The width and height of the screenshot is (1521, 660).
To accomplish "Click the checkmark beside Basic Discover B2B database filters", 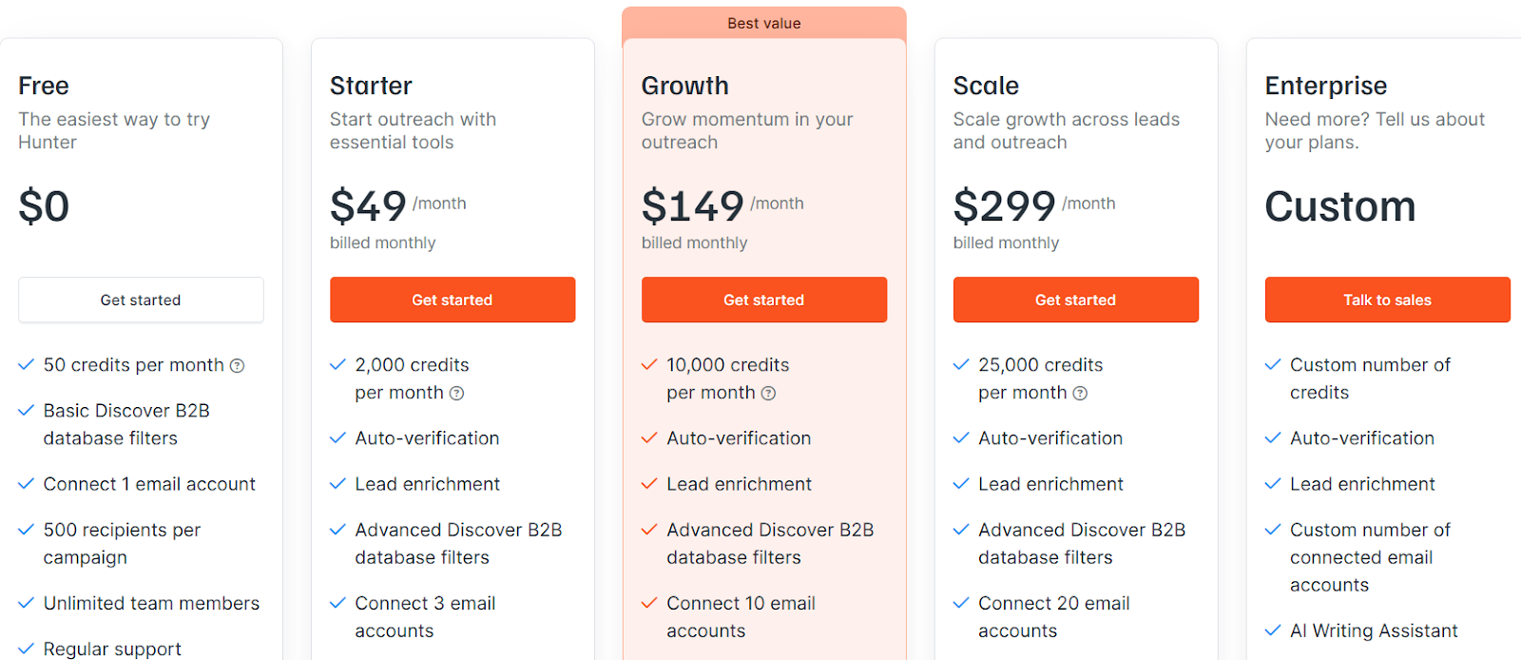I will pos(26,411).
